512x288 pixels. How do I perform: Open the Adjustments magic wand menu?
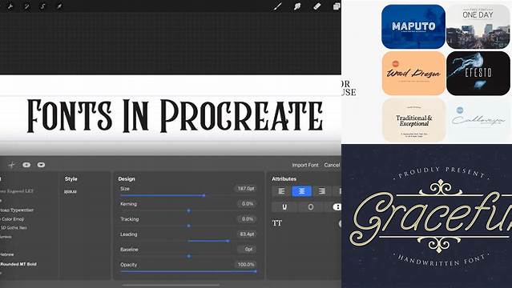click(x=26, y=6)
